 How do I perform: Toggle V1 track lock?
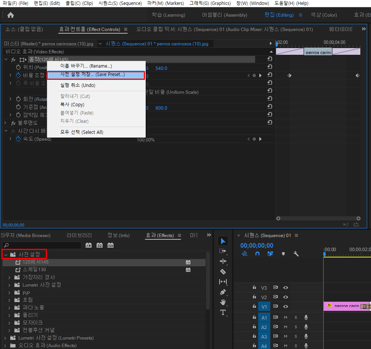click(254, 306)
